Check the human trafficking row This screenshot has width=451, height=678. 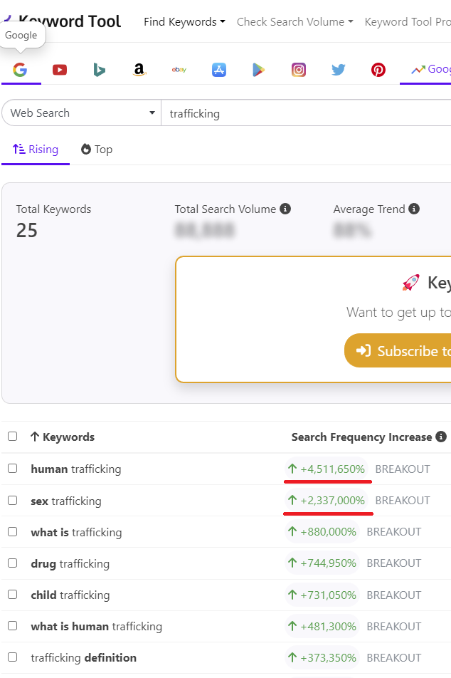point(13,469)
